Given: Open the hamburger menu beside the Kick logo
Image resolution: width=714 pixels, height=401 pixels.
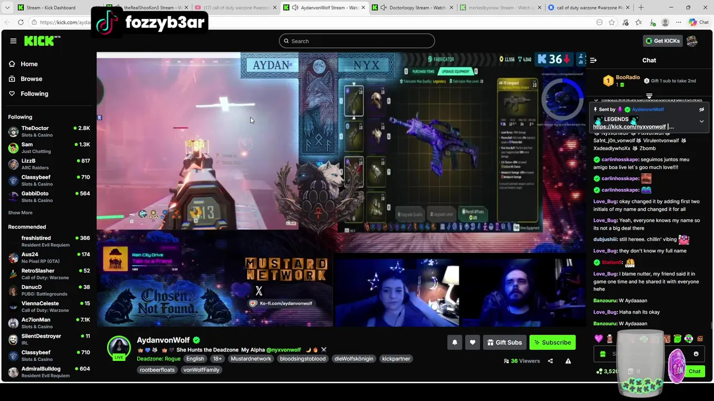Looking at the screenshot, I should click(x=13, y=41).
